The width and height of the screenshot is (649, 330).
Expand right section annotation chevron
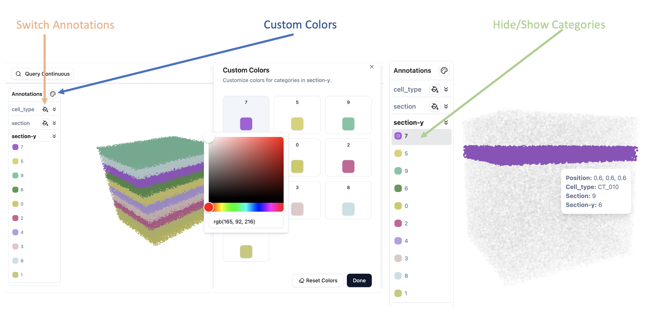pos(446,107)
